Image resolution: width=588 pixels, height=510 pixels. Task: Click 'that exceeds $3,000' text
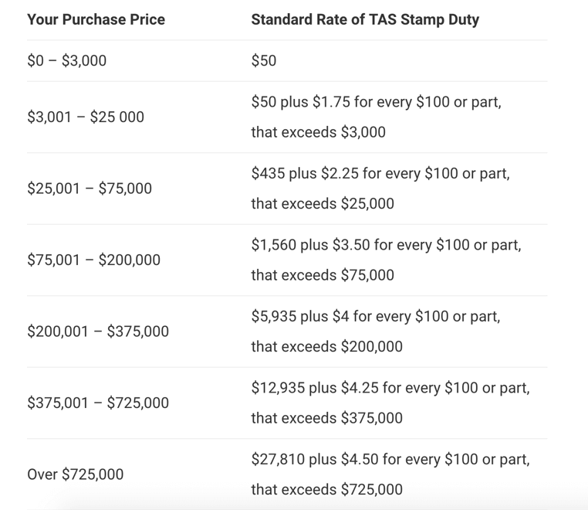pyautogui.click(x=319, y=132)
